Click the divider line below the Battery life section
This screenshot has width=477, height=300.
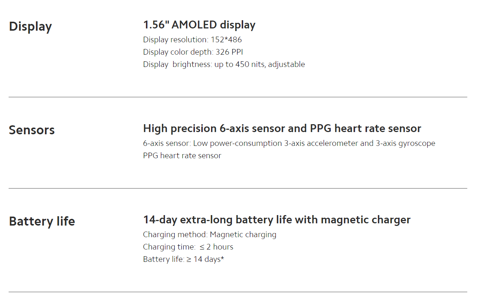point(238,292)
